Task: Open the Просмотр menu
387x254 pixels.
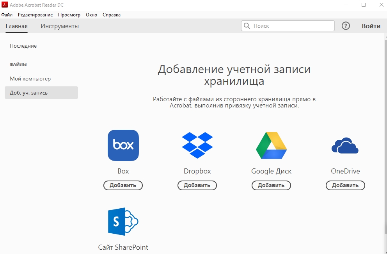Action: 69,15
